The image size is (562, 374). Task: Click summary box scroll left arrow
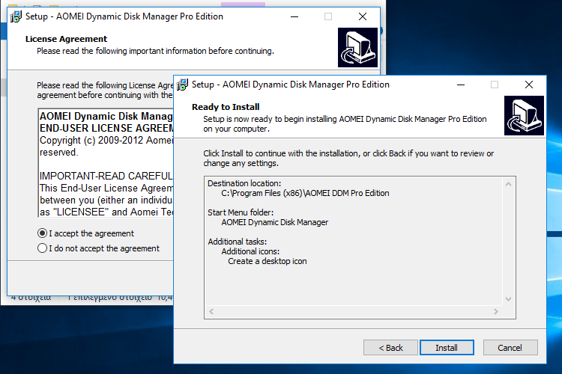(211, 311)
